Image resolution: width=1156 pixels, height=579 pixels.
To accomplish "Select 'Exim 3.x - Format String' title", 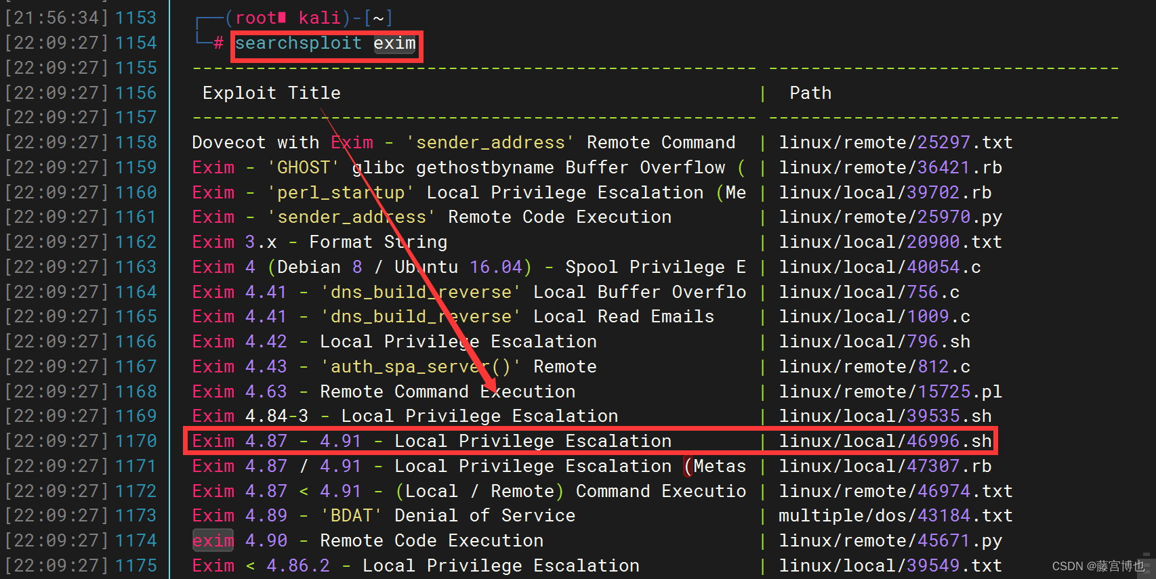I will [319, 242].
